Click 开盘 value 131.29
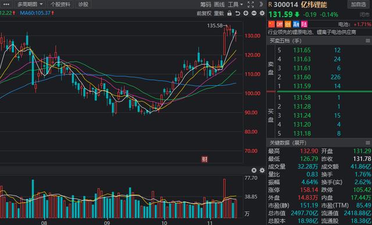372x225 pixels. pyautogui.click(x=362, y=151)
